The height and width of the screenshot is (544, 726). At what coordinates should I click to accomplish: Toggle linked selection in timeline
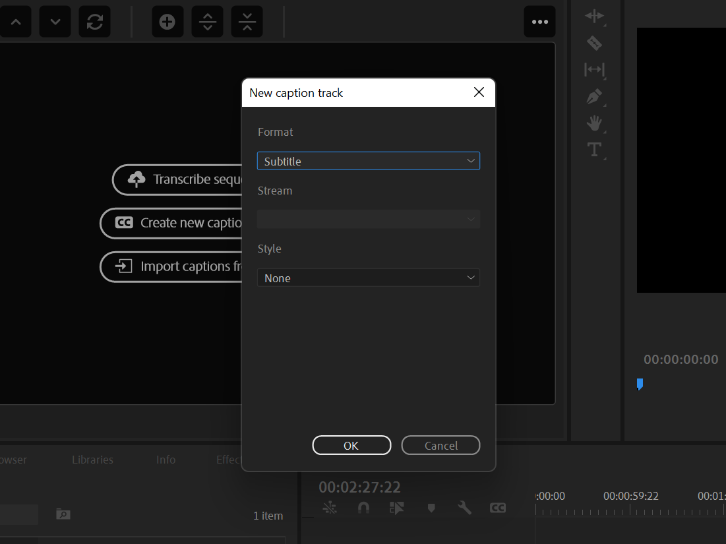click(x=396, y=508)
